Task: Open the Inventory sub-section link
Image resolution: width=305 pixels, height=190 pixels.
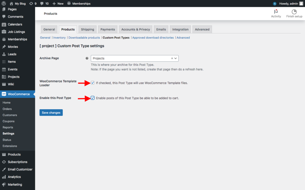Action: tap(59, 38)
